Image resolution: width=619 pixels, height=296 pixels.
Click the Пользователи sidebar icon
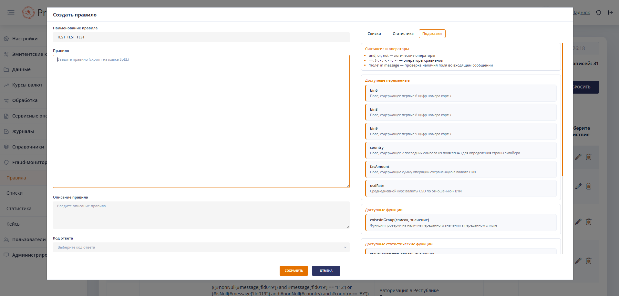(6, 240)
